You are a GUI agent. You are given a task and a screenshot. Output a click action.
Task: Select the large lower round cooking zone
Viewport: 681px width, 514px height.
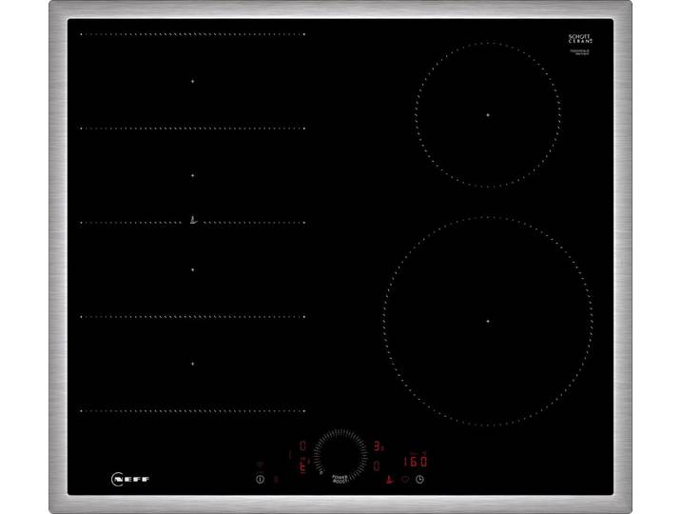click(488, 321)
